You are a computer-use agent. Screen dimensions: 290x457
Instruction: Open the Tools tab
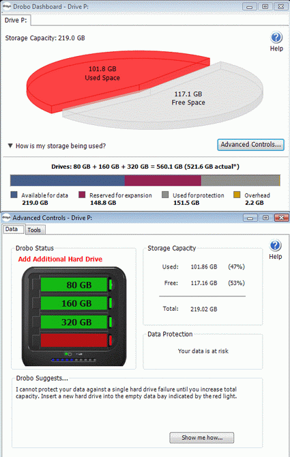click(x=35, y=230)
